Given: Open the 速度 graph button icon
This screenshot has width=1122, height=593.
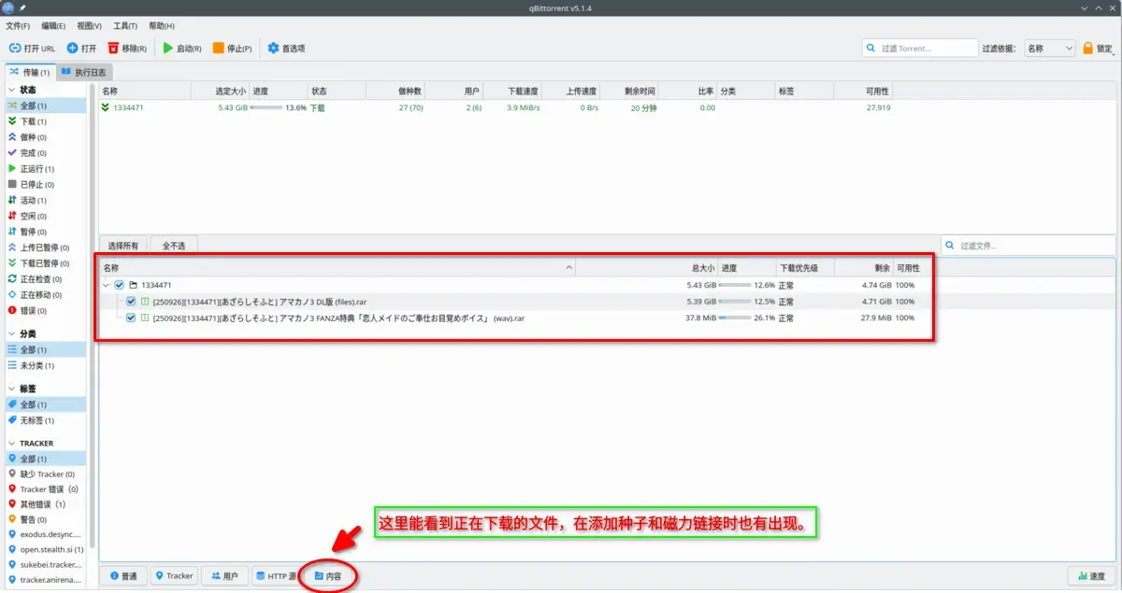Looking at the screenshot, I should click(x=1081, y=576).
